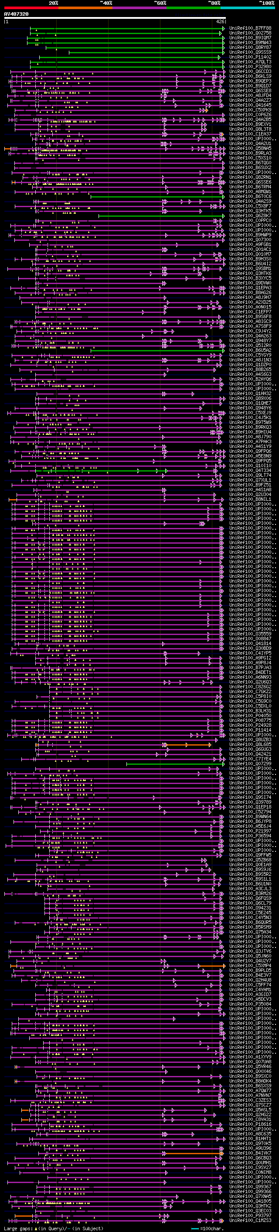Click the red ~20% identity color legend
Image resolution: width=279 pixels, height=1232 pixels.
pos(31,8)
